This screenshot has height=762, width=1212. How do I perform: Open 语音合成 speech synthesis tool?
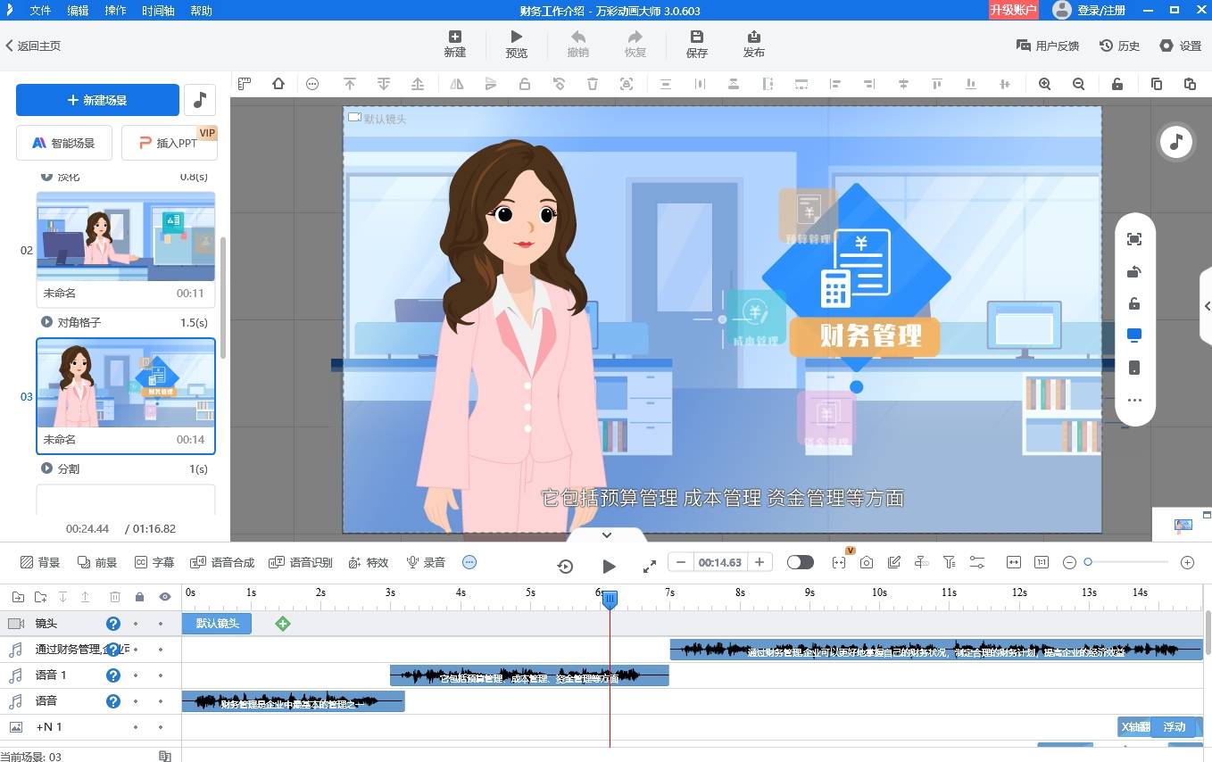223,562
